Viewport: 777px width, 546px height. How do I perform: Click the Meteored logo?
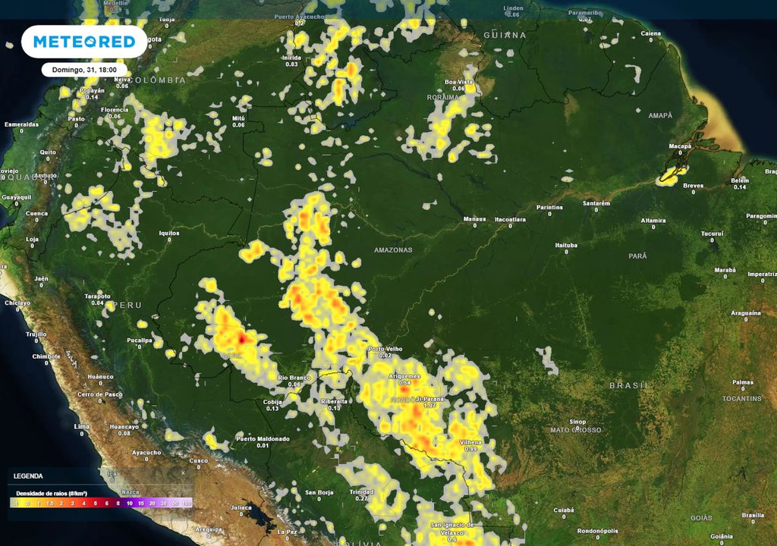[83, 42]
